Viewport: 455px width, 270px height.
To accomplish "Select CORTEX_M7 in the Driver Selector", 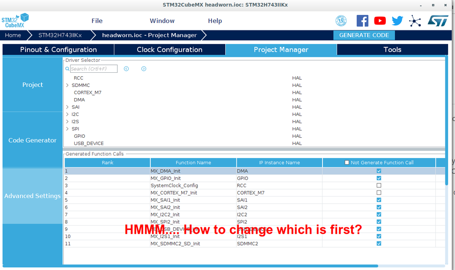I will (x=87, y=92).
